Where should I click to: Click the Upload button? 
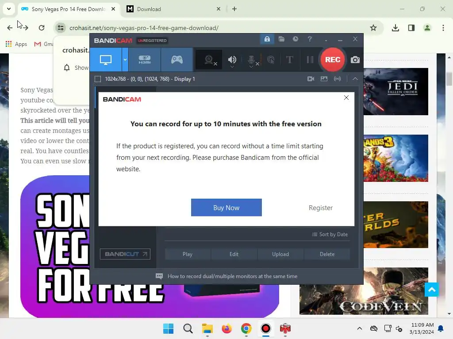pos(280,254)
